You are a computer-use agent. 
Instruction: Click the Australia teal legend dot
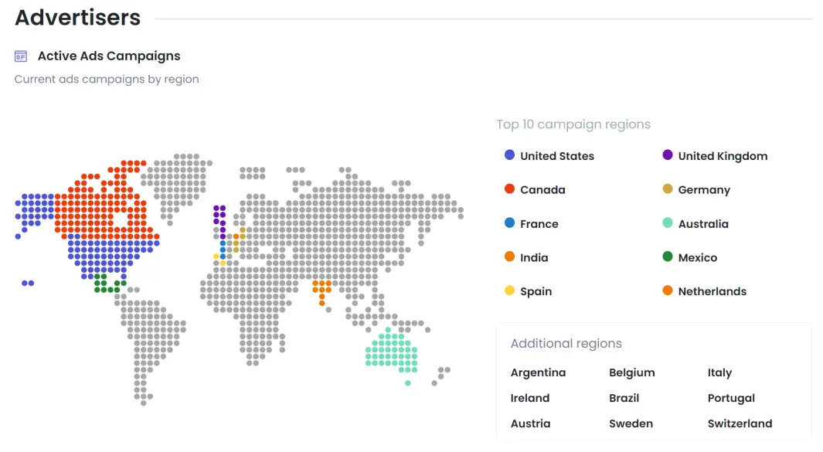[667, 223]
